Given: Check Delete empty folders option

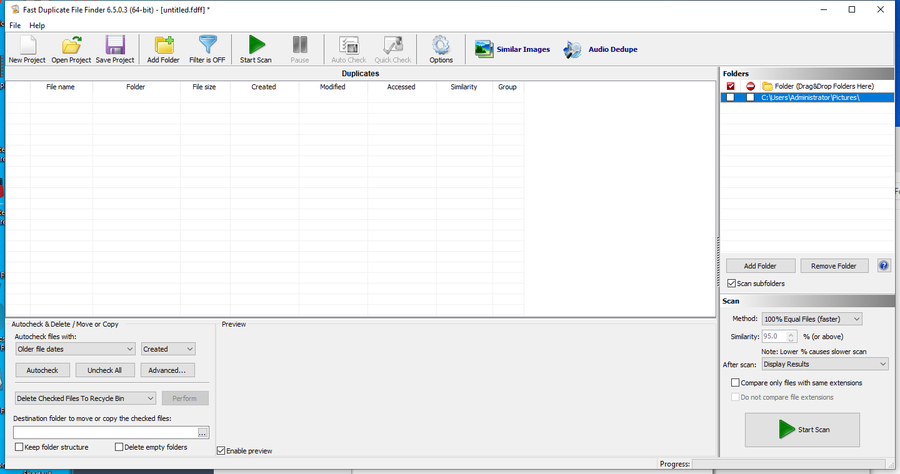Looking at the screenshot, I should 119,447.
